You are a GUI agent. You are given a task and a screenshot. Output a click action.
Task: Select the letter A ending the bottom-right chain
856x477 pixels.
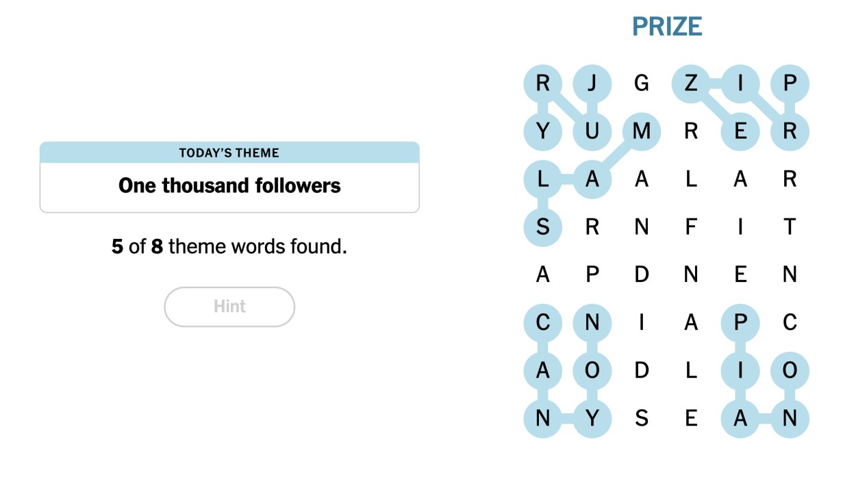[x=741, y=419]
